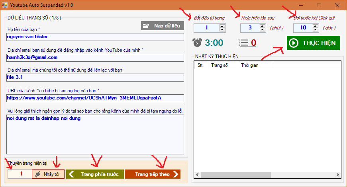
Task: Click the YouTube login email address field
Action: pyautogui.click(x=95, y=57)
